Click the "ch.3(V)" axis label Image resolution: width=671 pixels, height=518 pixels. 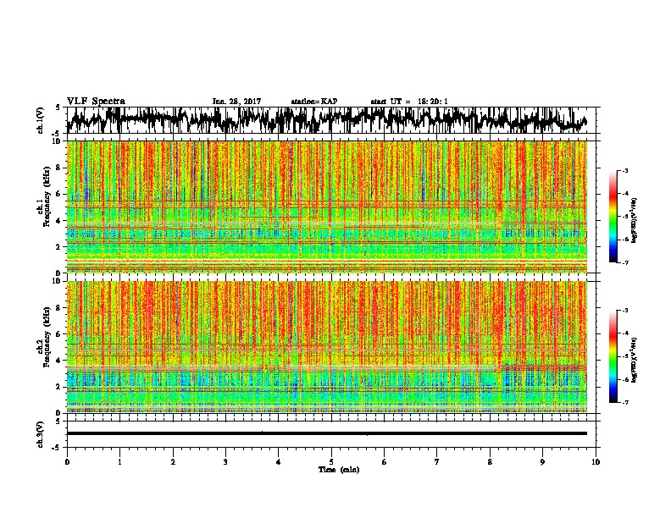(41, 434)
